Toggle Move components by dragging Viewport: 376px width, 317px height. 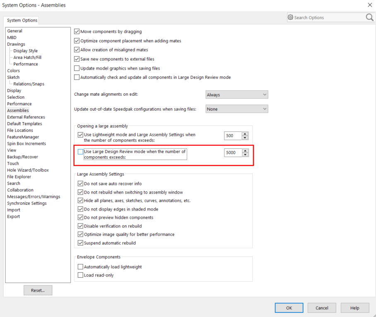tap(77, 31)
